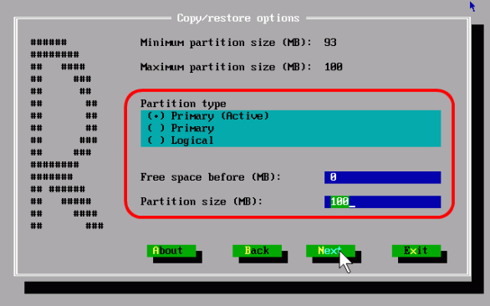Proceed with the Next button
490x306 pixels.
[x=330, y=251]
